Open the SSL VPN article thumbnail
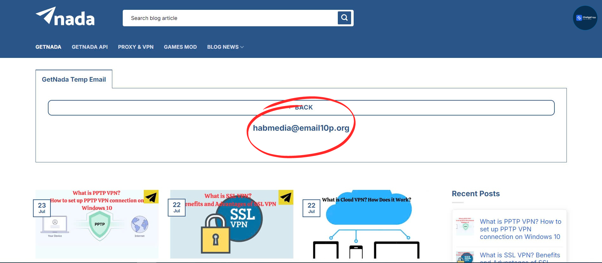The height and width of the screenshot is (263, 602). point(232,224)
